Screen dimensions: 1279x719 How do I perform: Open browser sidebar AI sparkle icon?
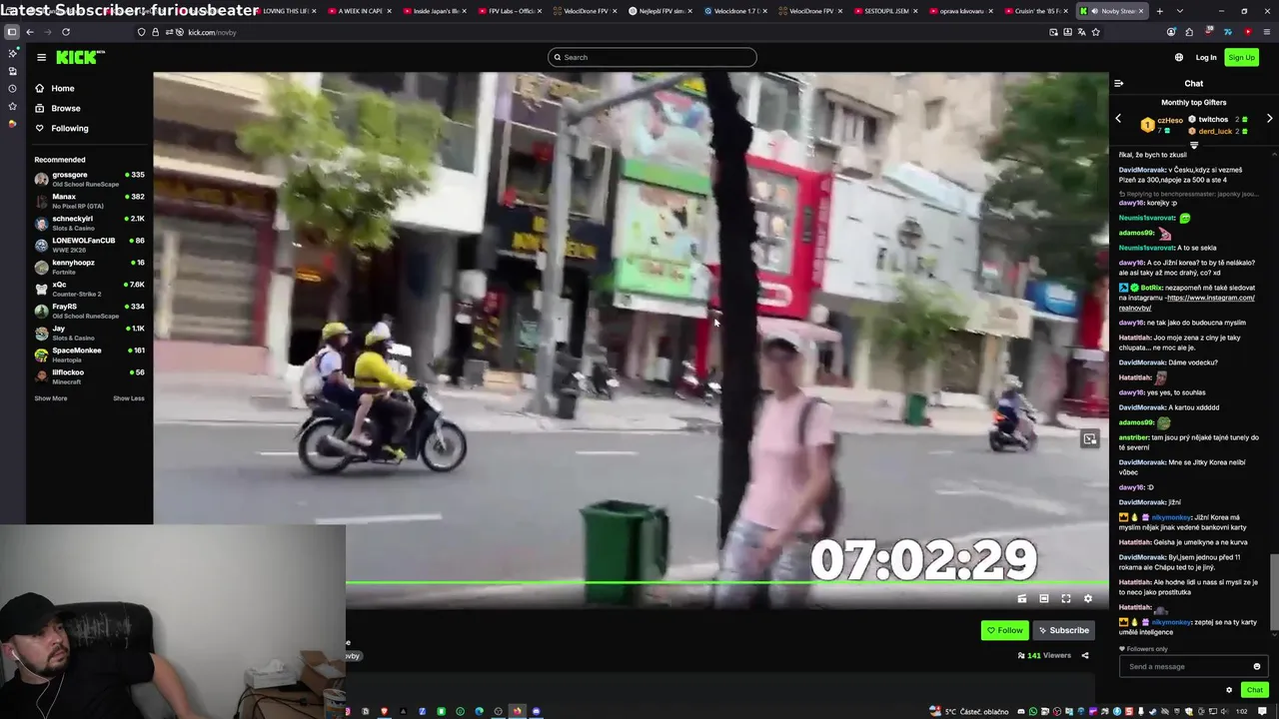coord(12,53)
